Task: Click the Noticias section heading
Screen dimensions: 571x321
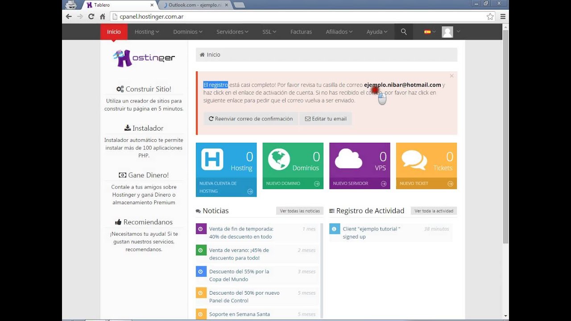Action: point(215,211)
